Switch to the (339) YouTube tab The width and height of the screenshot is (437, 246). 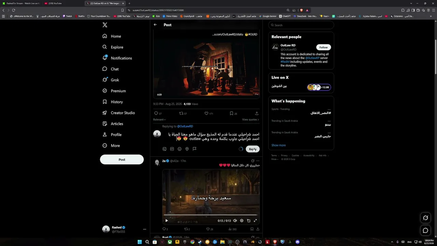click(x=64, y=3)
